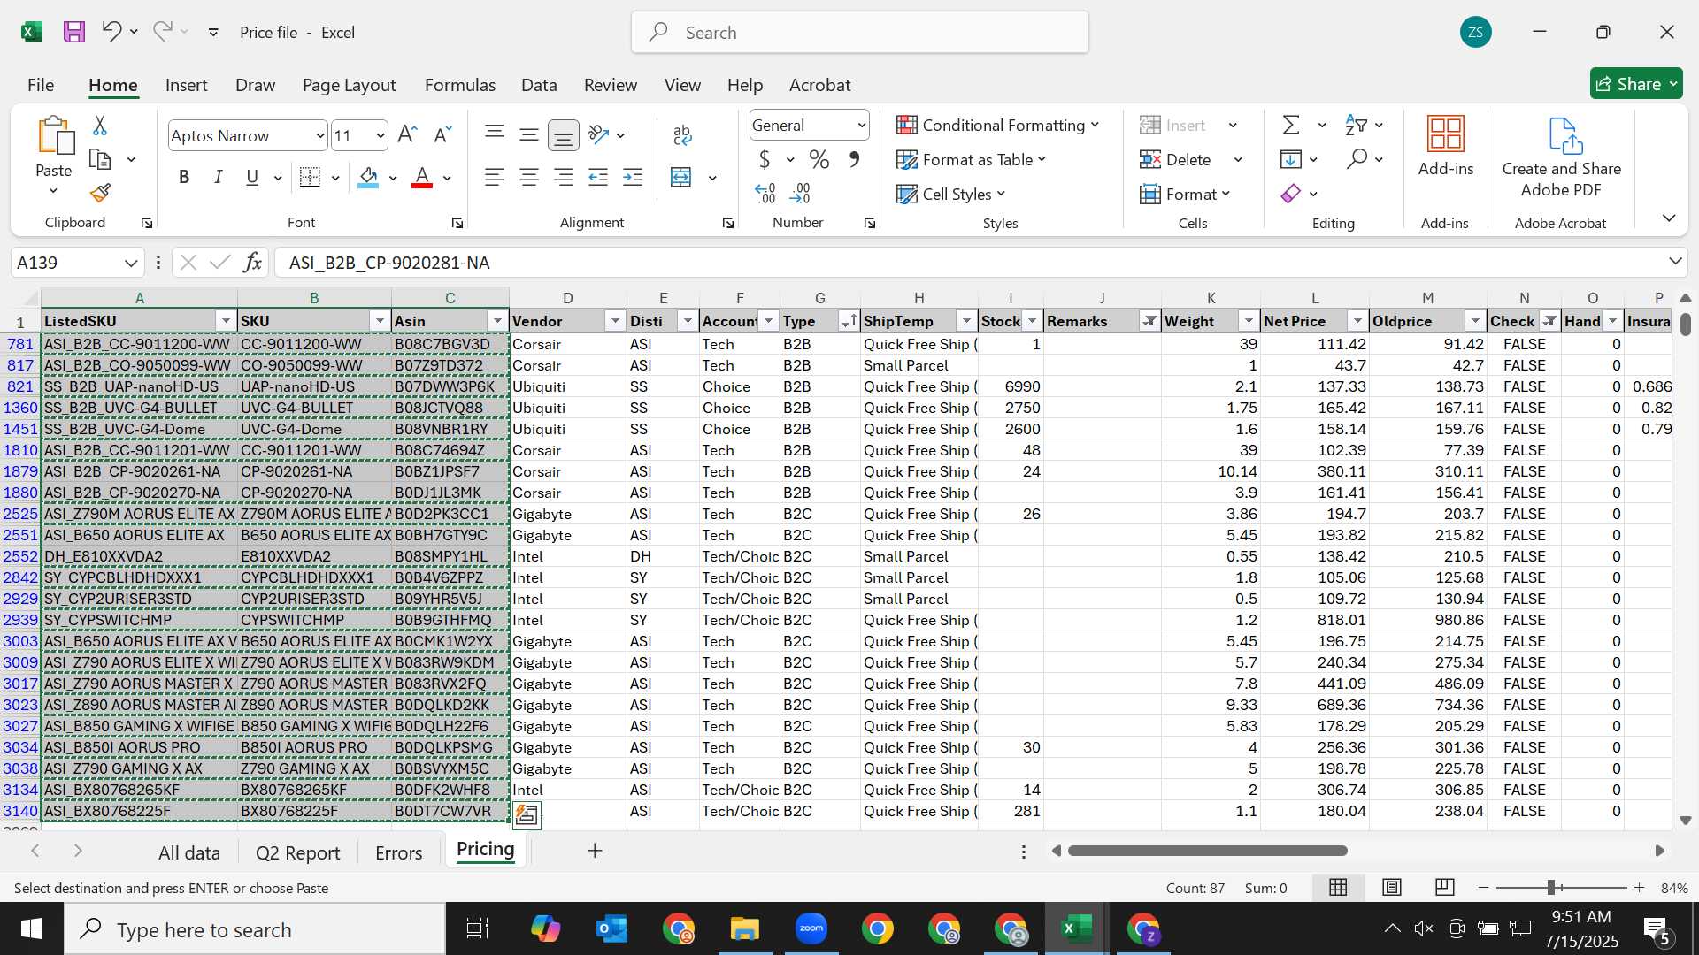Click the AutoSum sigma icon
Image resolution: width=1699 pixels, height=955 pixels.
pos(1291,125)
